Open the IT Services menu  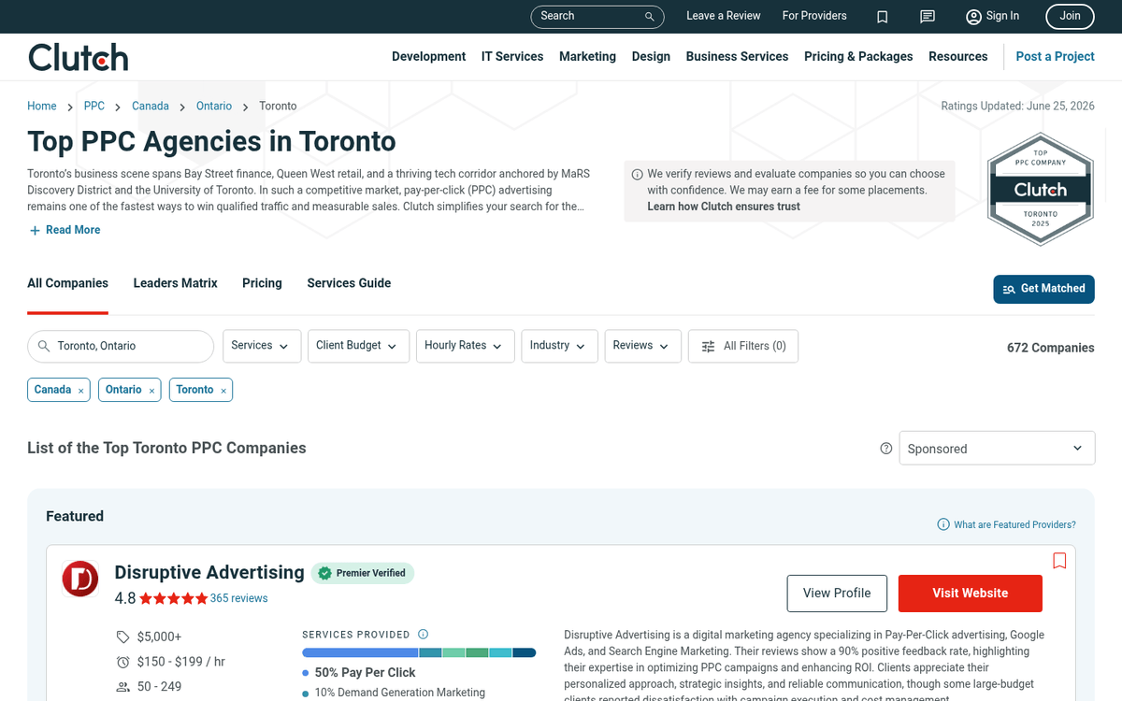(512, 57)
